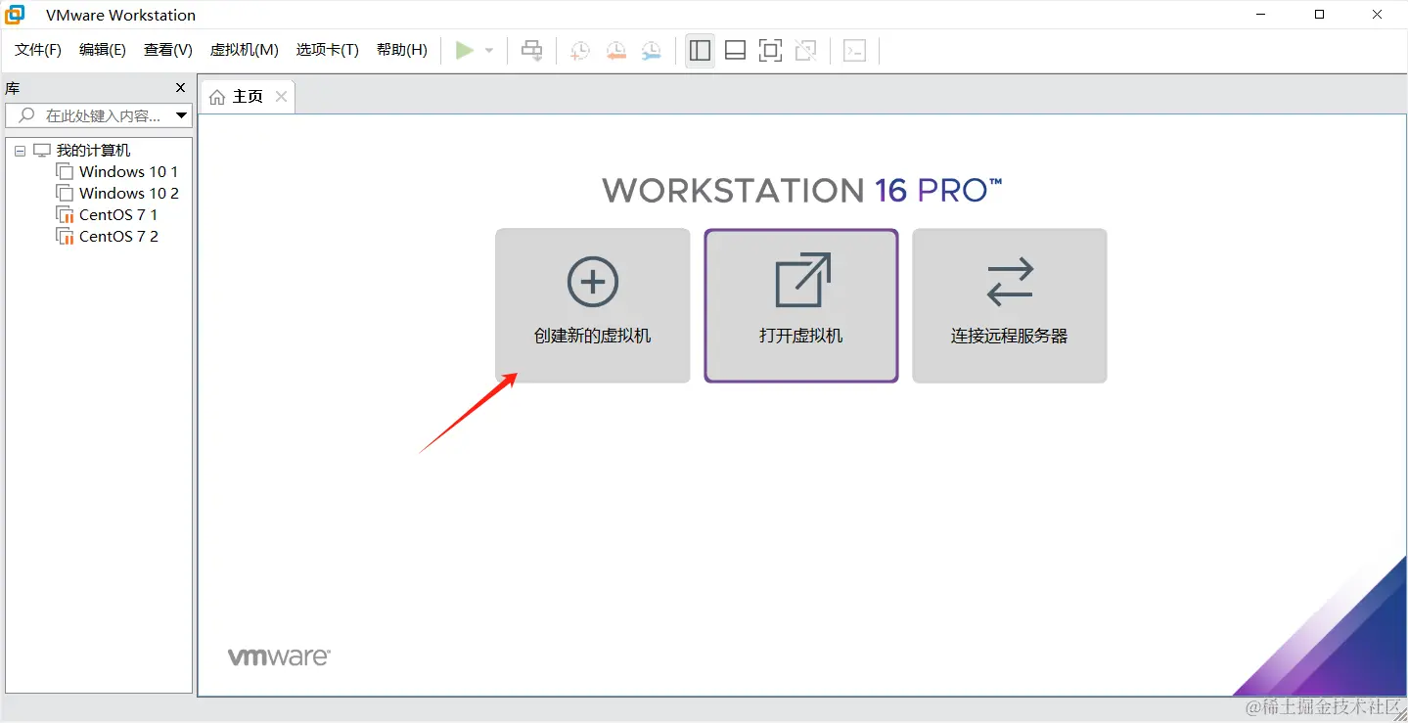Click the VMware Workstation app icon
1408x723 pixels.
point(15,15)
